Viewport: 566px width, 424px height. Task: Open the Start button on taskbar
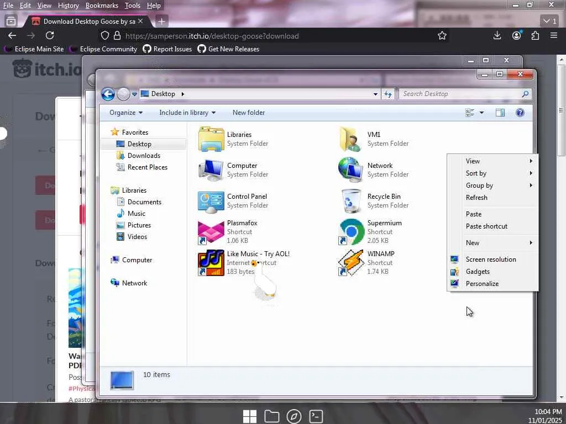click(x=250, y=416)
